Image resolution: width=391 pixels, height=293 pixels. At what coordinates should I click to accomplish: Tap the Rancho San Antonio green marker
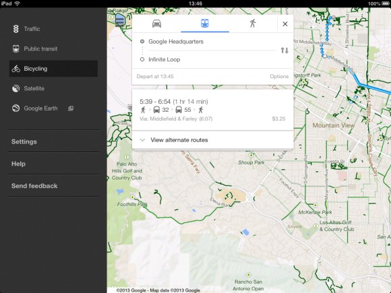(x=248, y=275)
